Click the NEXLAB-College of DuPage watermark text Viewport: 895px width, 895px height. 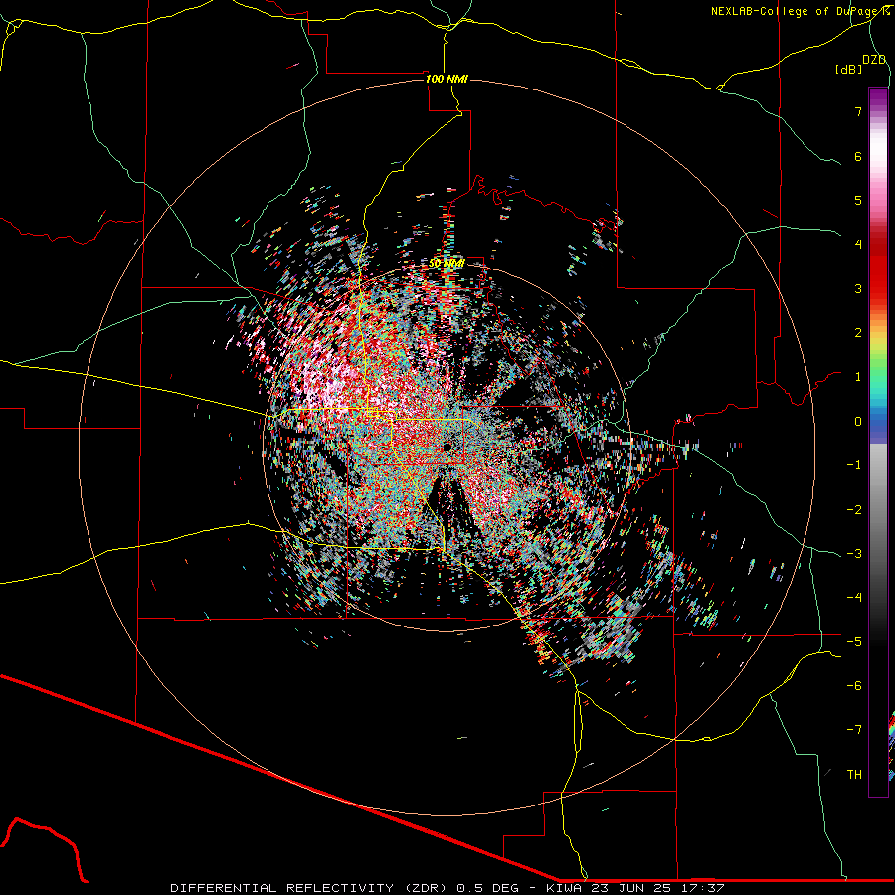(800, 11)
